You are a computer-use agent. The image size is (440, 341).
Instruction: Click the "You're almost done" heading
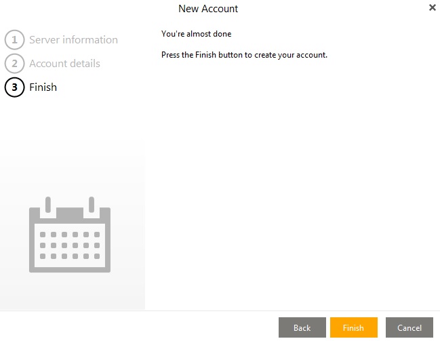click(196, 34)
